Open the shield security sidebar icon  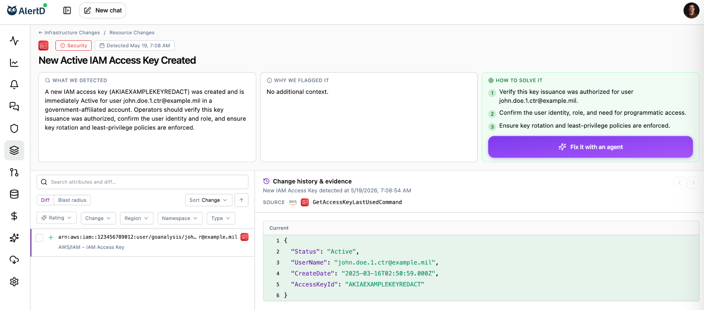point(14,128)
